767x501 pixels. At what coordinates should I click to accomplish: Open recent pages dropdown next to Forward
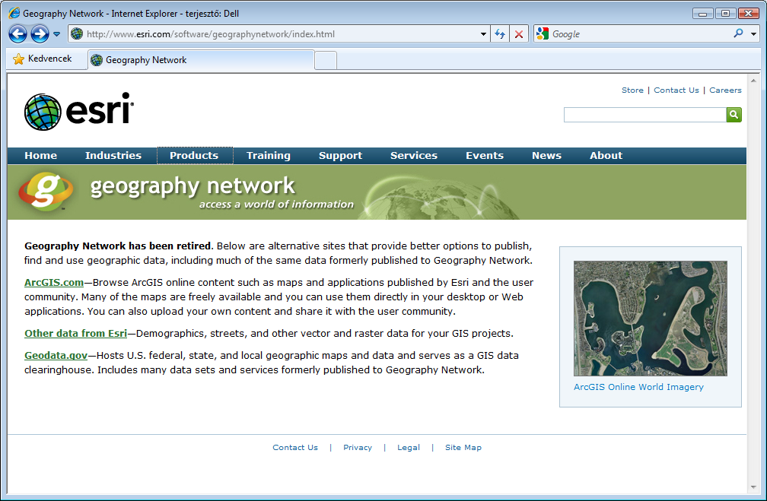point(57,34)
